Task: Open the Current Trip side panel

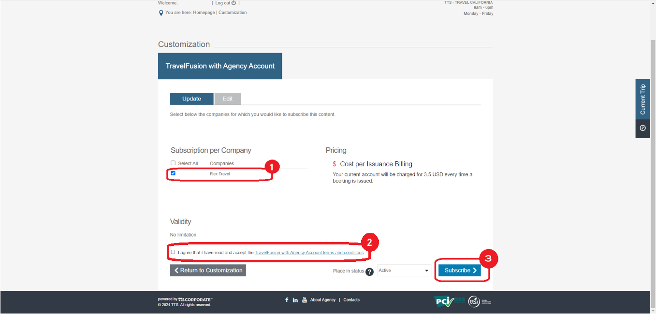Action: point(642,99)
